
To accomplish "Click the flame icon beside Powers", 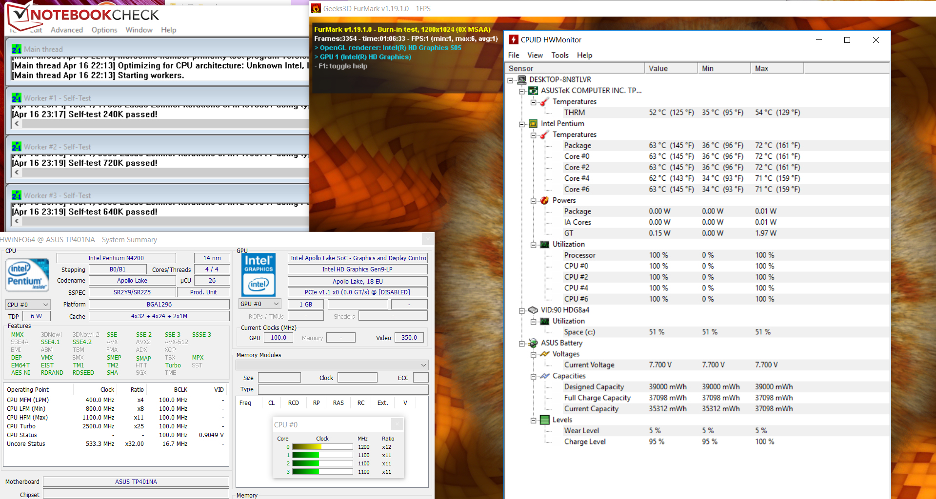I will point(545,200).
